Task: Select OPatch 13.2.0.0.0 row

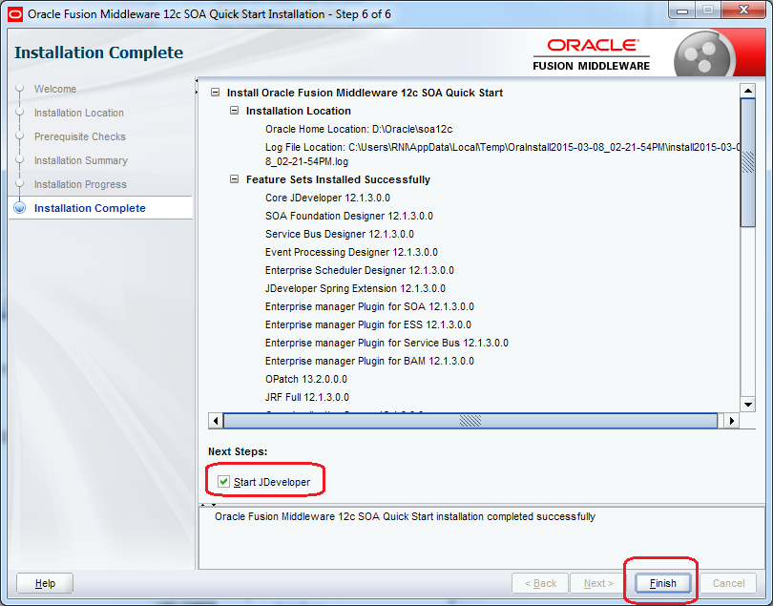Action: click(306, 379)
